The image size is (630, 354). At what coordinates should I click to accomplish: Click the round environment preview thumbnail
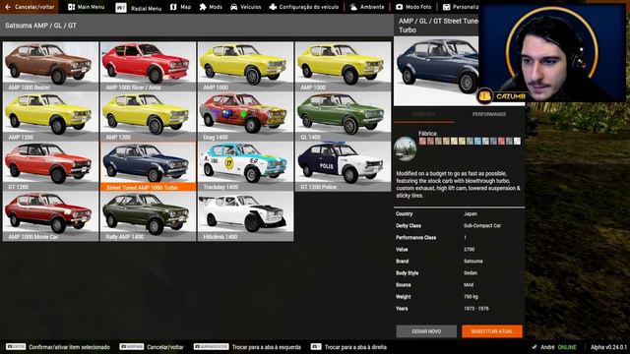pos(405,148)
